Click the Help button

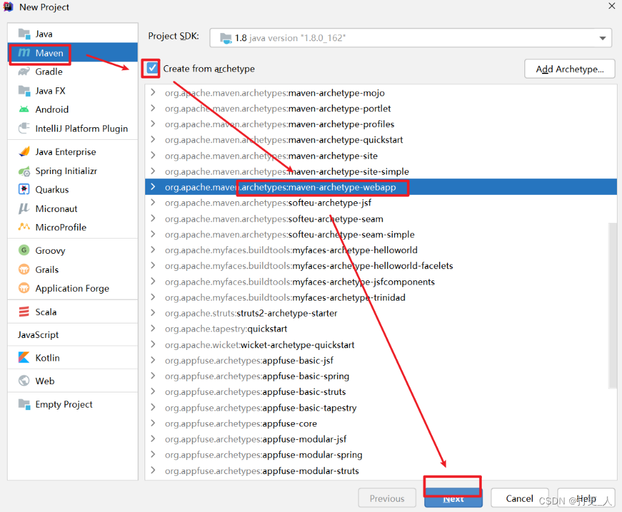pos(586,498)
